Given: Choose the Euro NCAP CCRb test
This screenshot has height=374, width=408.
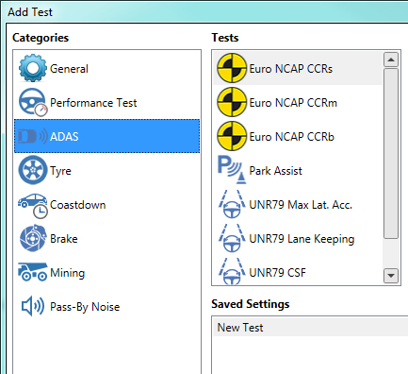Looking at the screenshot, I should (x=298, y=136).
